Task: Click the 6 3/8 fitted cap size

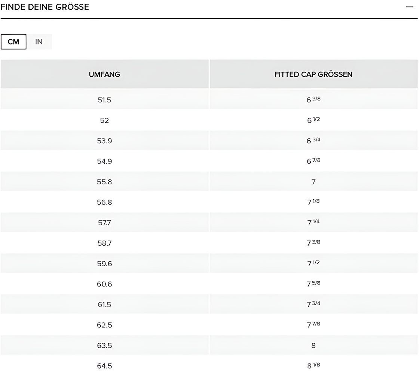Action: 314,100
